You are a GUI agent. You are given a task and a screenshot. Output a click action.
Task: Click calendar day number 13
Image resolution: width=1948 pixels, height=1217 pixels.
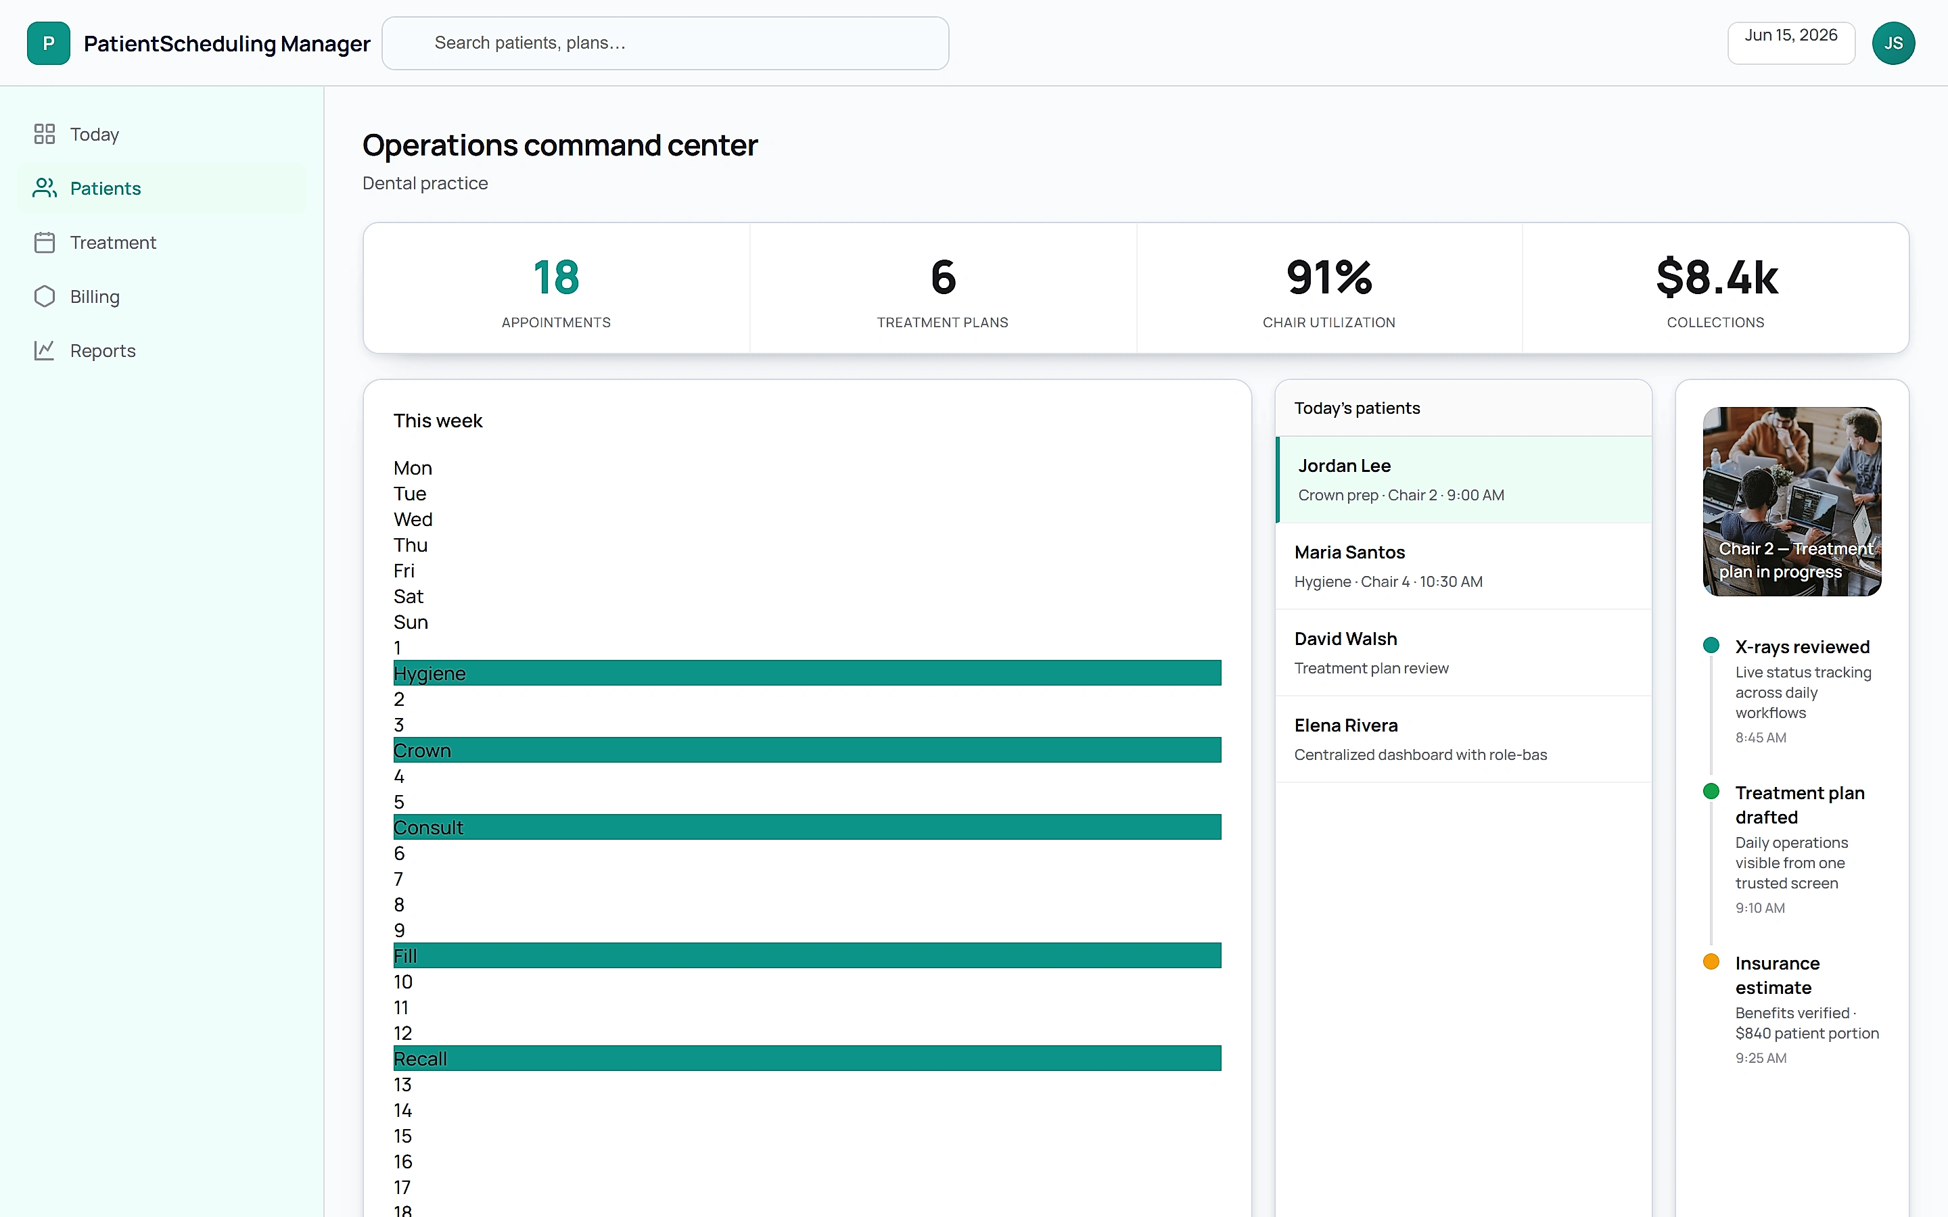click(402, 1085)
